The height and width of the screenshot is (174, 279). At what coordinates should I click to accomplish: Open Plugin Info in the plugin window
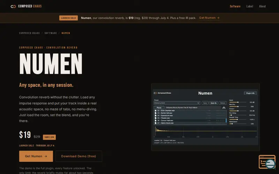[250, 93]
